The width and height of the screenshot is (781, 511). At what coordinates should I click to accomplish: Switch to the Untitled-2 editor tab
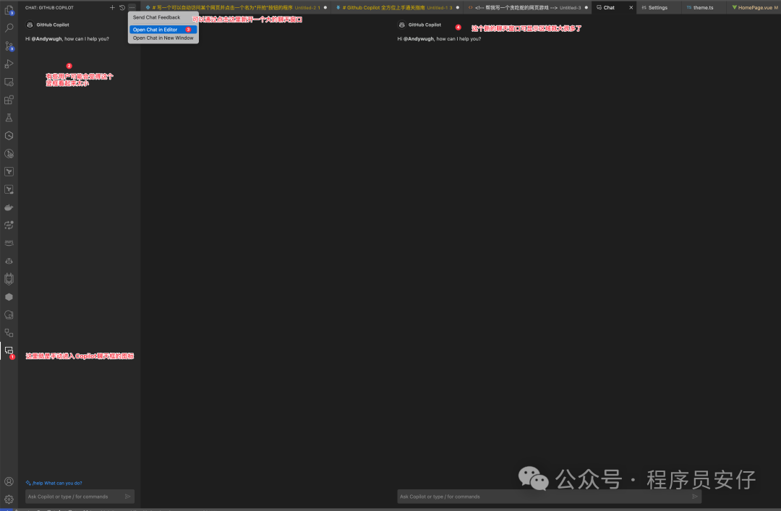click(x=236, y=7)
